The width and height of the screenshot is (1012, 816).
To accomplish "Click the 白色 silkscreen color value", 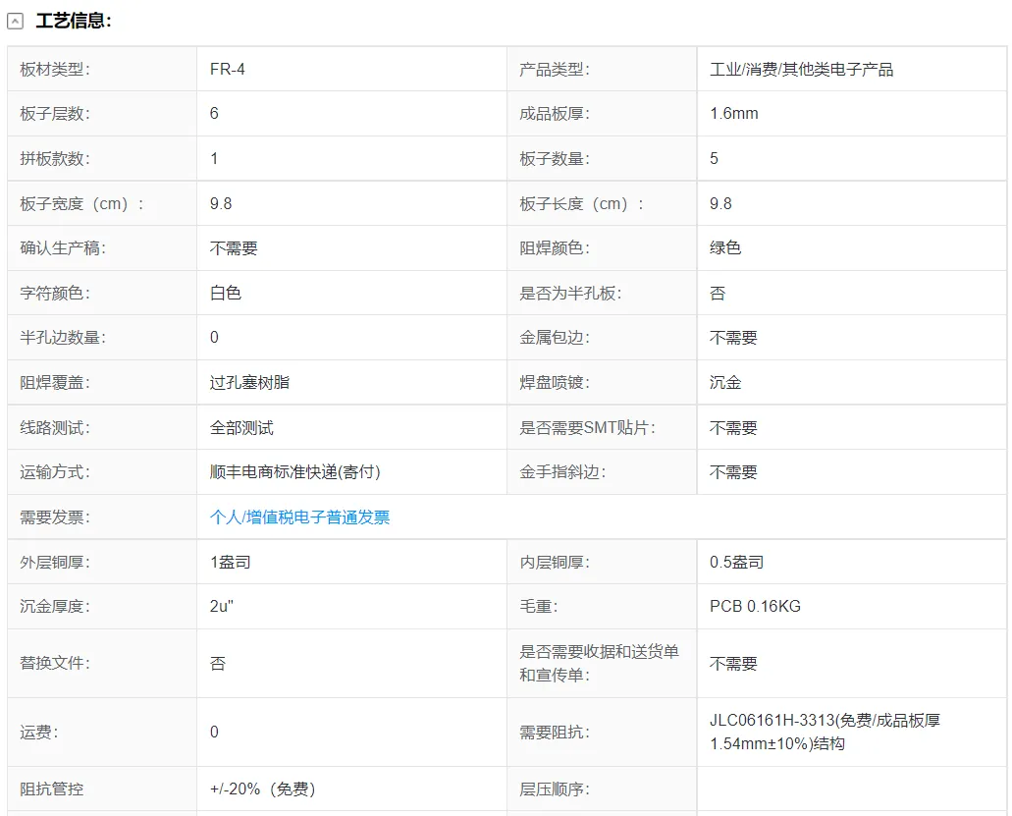I will [x=225, y=293].
